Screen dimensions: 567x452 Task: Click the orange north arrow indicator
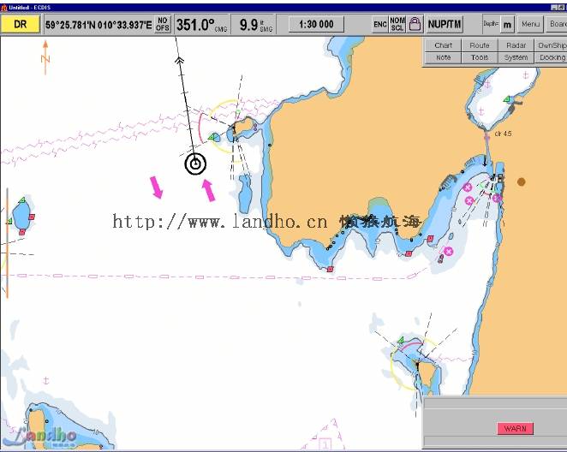click(45, 57)
